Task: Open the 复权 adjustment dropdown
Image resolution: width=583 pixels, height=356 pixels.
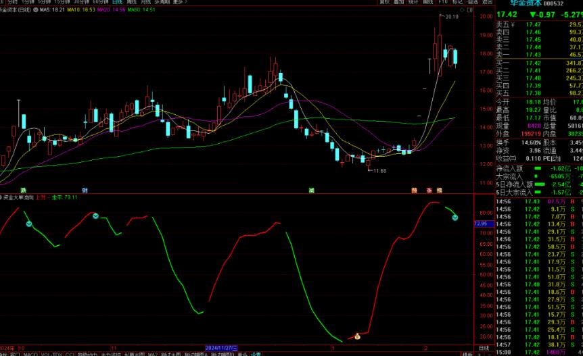Action: 384,2
